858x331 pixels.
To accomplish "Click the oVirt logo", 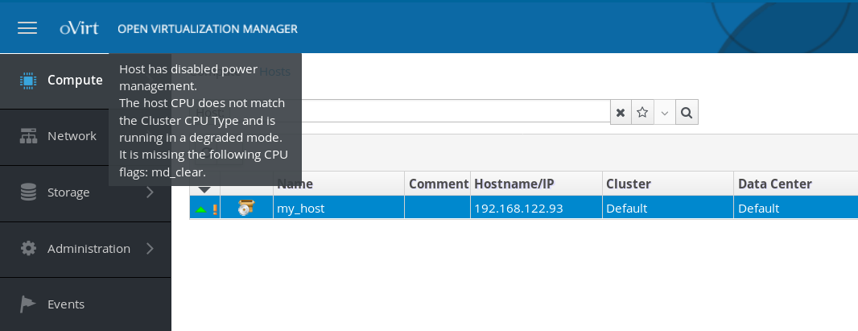I will 78,28.
